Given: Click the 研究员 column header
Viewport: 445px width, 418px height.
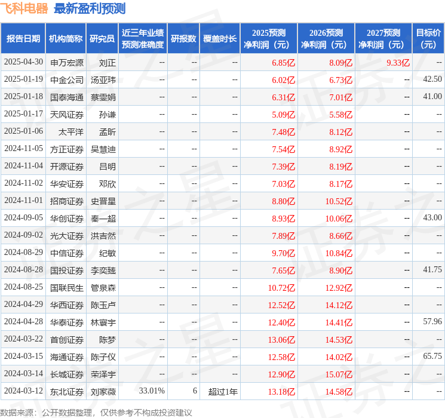Looking at the screenshot, I should click(x=102, y=39).
